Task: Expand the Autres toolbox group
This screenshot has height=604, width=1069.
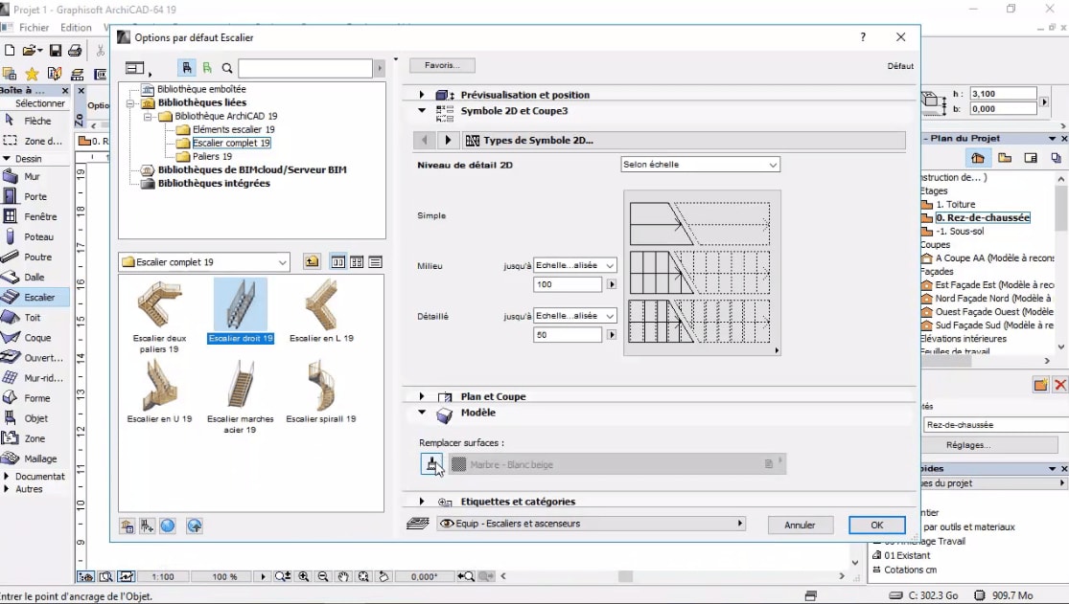Action: (x=6, y=489)
